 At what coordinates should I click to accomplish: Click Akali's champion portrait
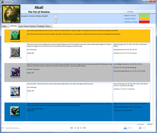(x=11, y=14)
